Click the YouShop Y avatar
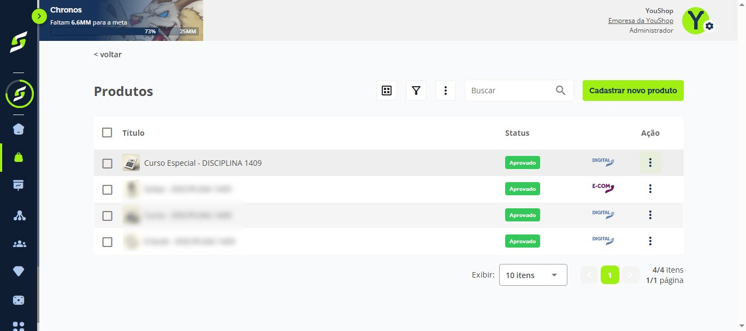 [695, 21]
